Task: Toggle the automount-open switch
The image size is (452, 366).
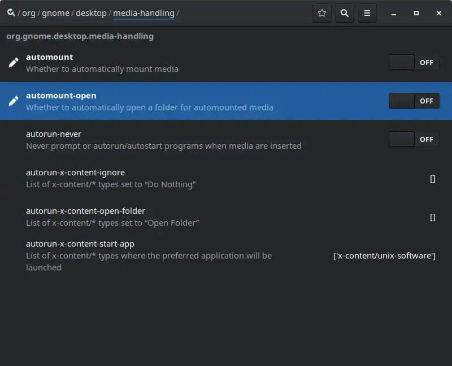Action: [x=414, y=101]
